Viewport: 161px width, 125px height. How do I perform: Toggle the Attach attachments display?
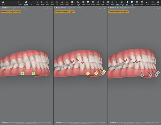(117, 3)
